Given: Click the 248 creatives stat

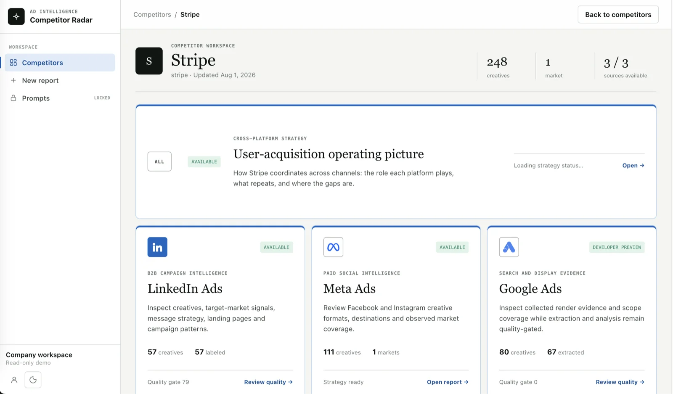Looking at the screenshot, I should pyautogui.click(x=498, y=67).
